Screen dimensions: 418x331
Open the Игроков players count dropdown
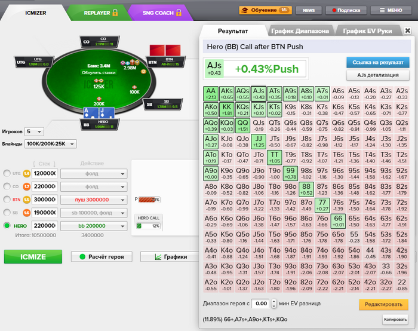tap(34, 131)
